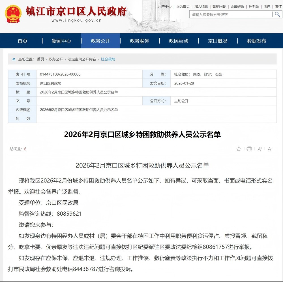Increase font size with A+ icon
The image size is (283, 282).
coord(260,149)
